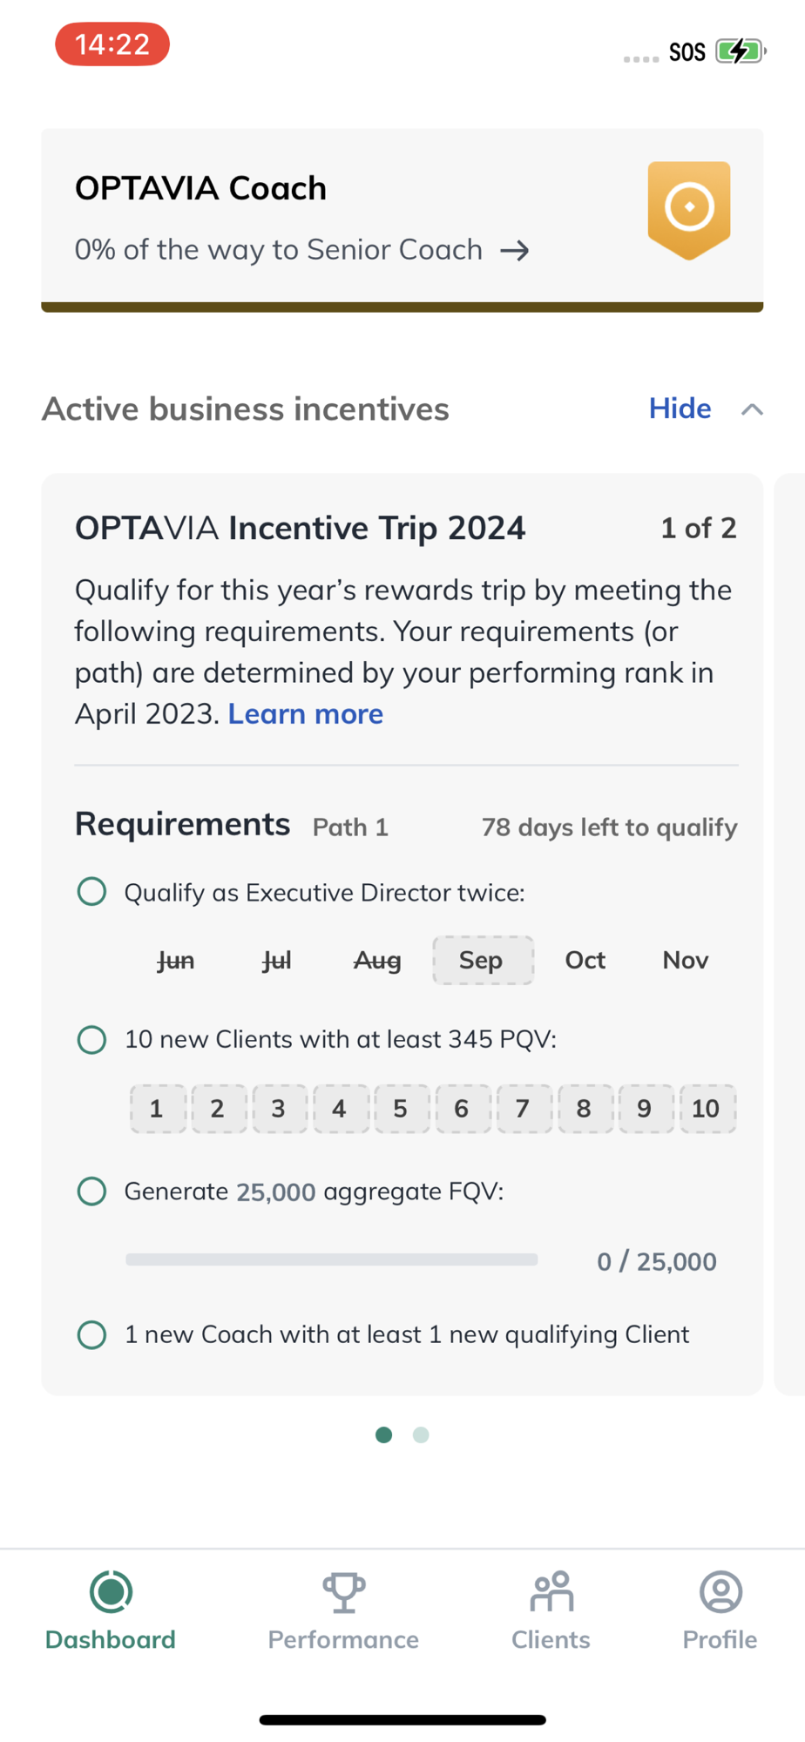Tap the 25,000 FQV value link
Viewport: 805px width, 1742px height.
[275, 1192]
